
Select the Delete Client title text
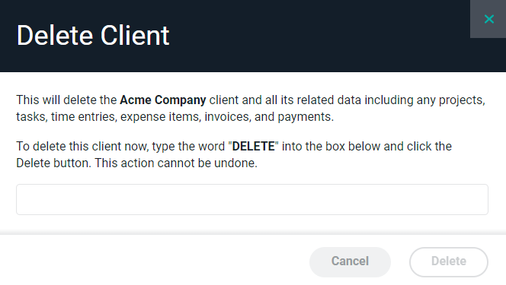pyautogui.click(x=93, y=36)
